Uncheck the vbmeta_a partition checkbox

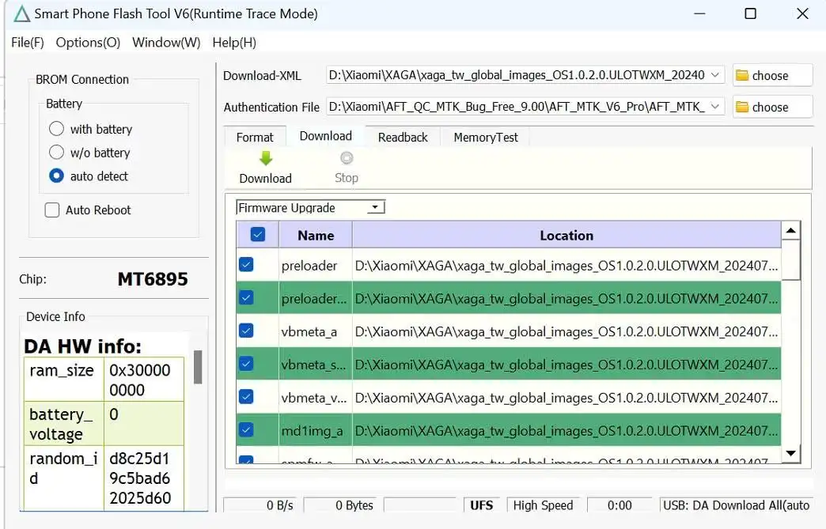(246, 331)
